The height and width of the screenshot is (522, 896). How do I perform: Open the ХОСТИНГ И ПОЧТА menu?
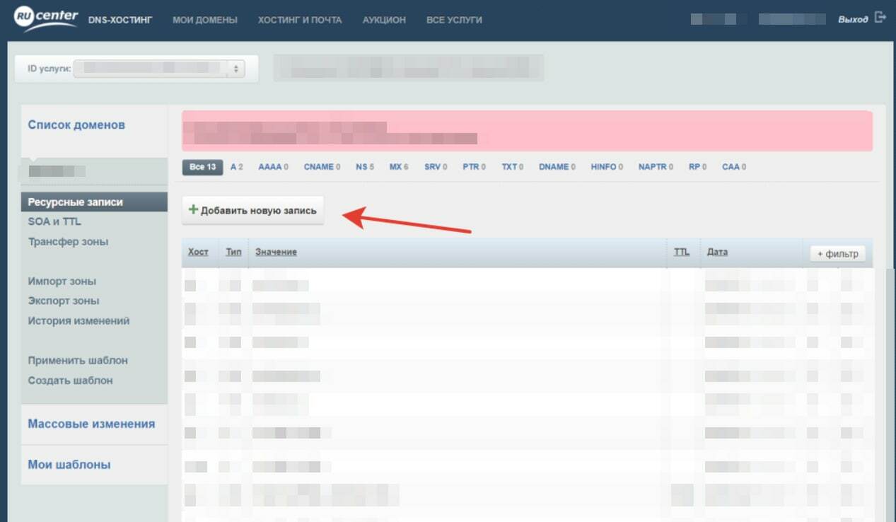tap(300, 20)
